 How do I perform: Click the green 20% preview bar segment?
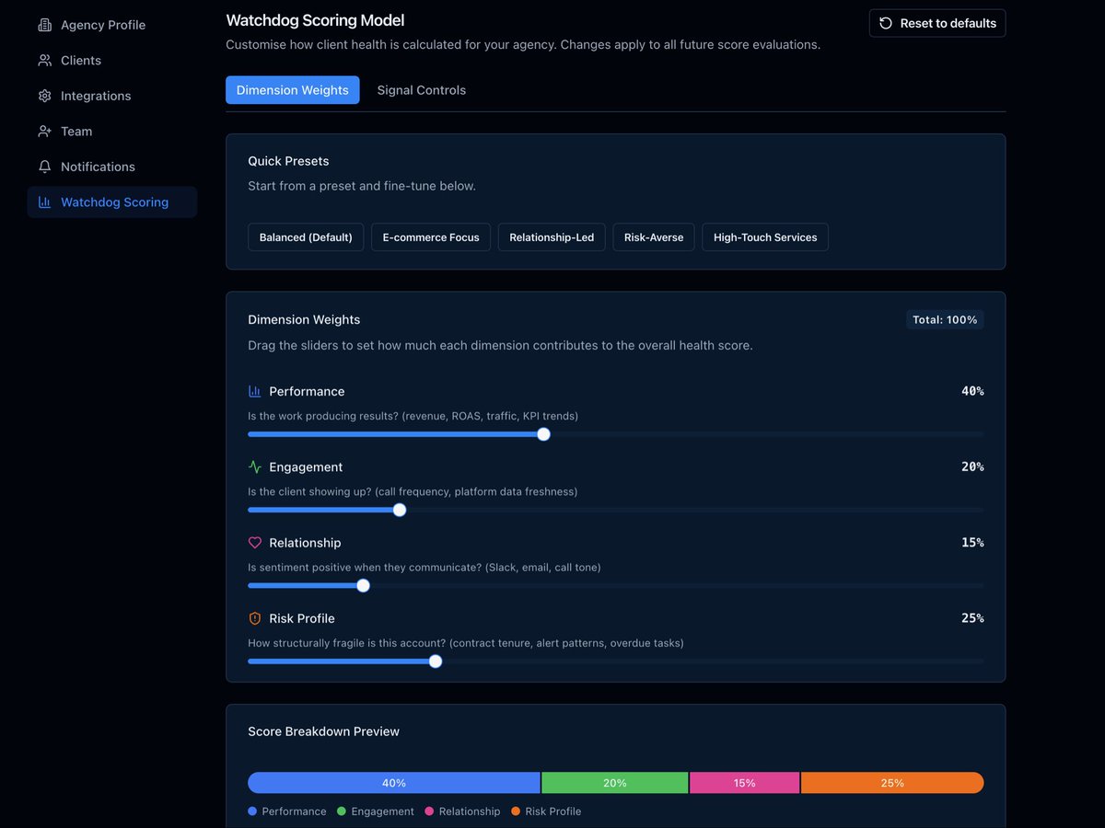(615, 783)
